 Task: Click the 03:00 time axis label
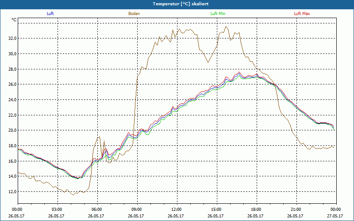(x=58, y=210)
